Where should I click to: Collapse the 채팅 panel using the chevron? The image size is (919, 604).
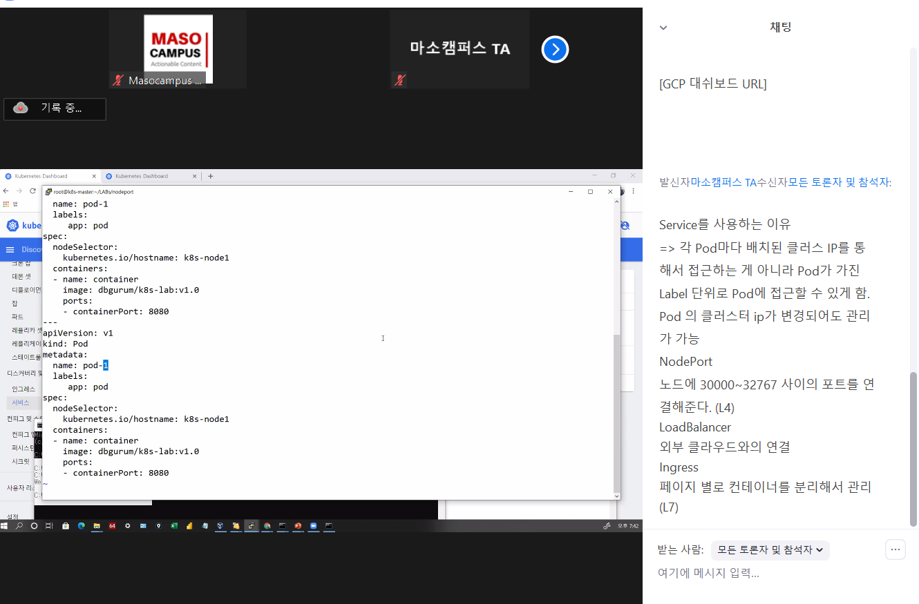tap(663, 28)
